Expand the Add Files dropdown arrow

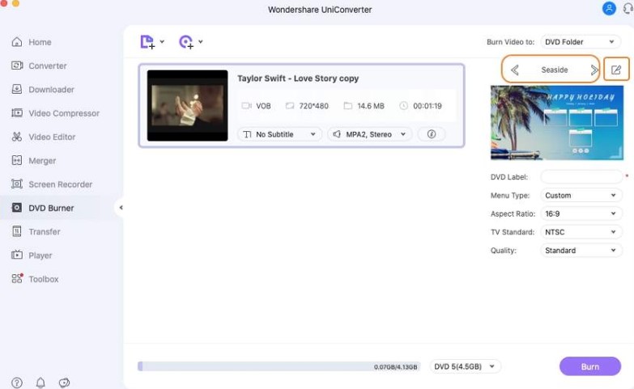pos(162,41)
